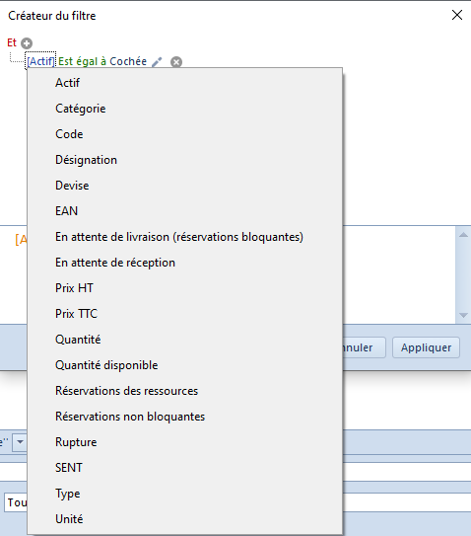
Task: Click the partially hidden Annuler button
Action: pyautogui.click(x=365, y=347)
